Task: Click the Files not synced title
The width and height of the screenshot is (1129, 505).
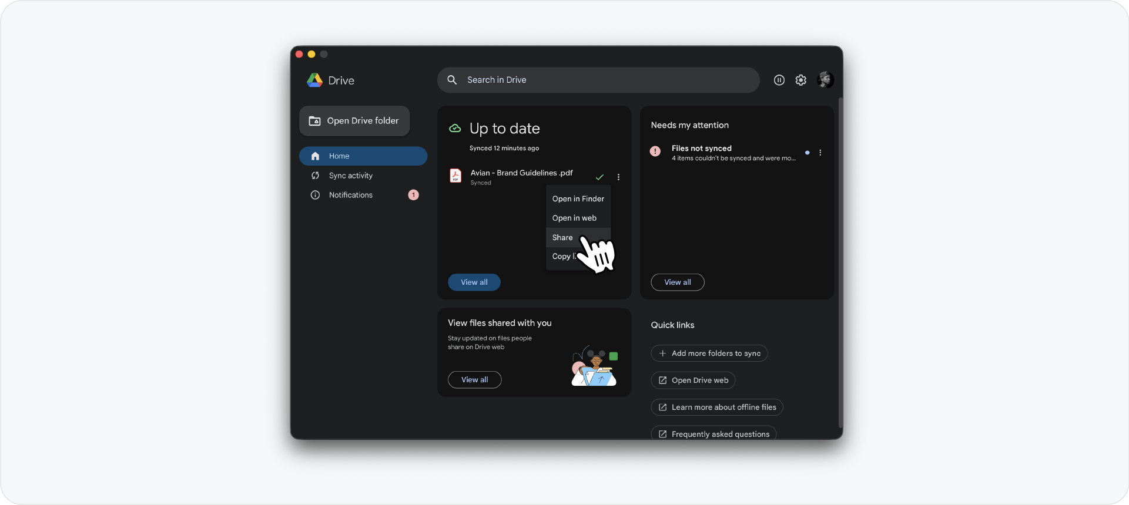Action: point(702,149)
